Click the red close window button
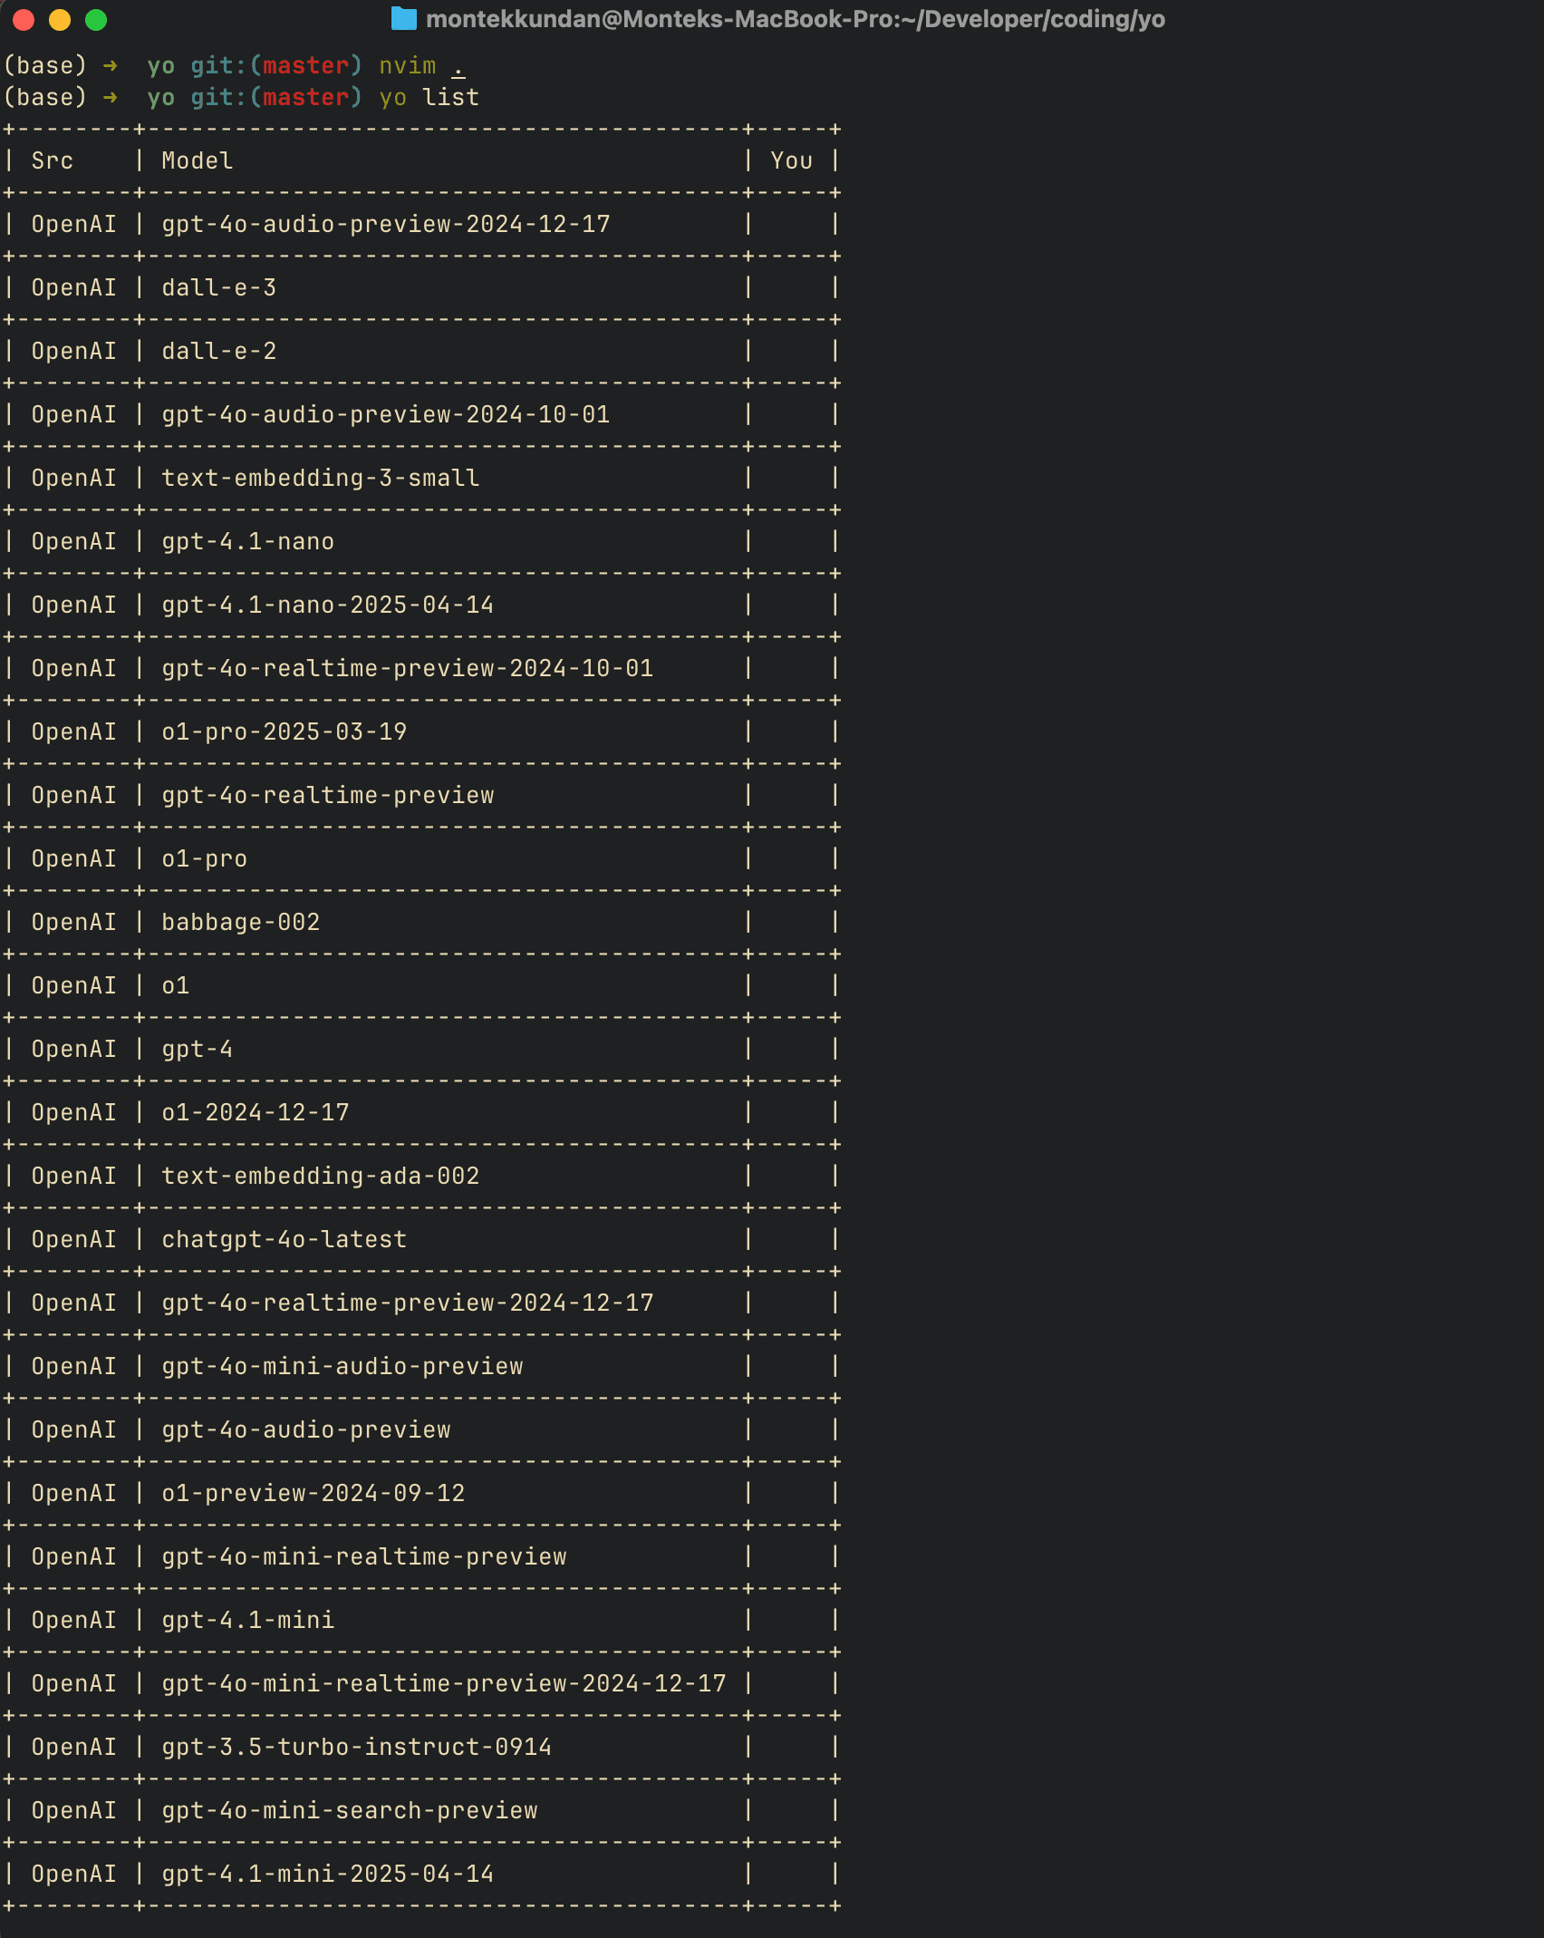The height and width of the screenshot is (1938, 1544). [x=24, y=20]
